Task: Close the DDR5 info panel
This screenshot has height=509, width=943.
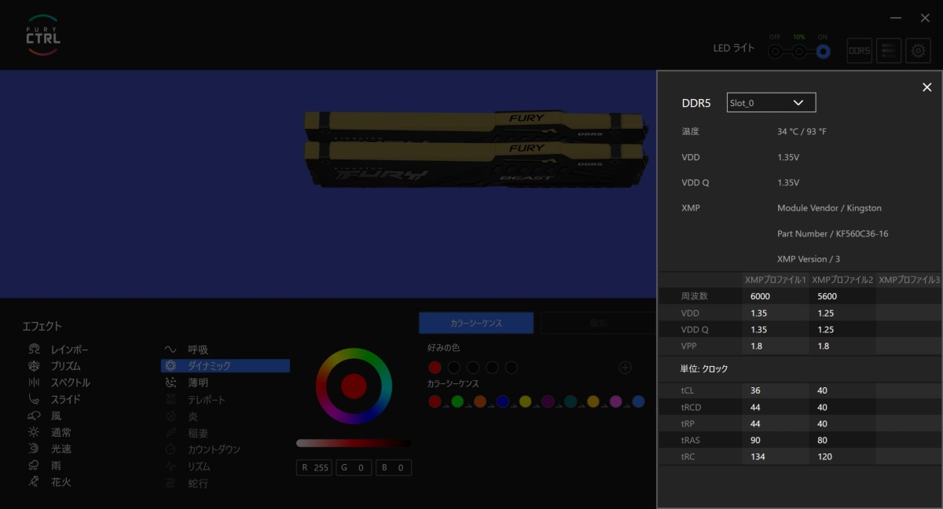Action: (x=926, y=87)
